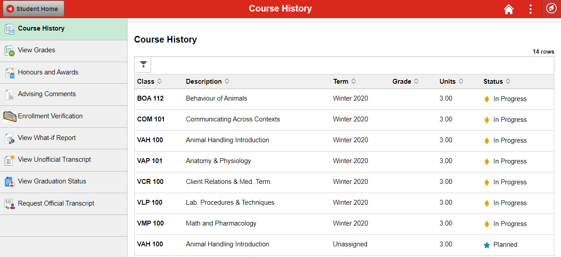
Task: Sort table by Term column arrow
Action: click(x=354, y=82)
